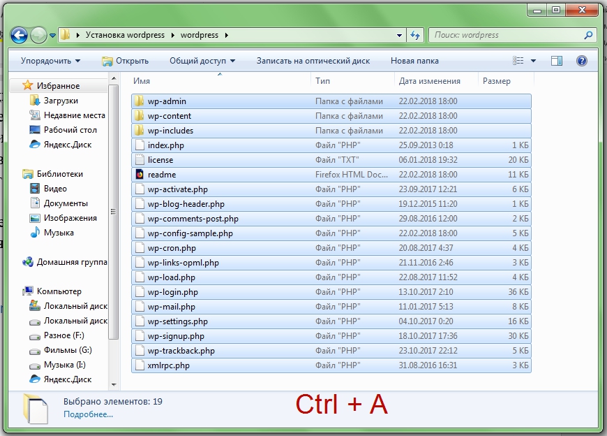Toggle the preview pane icon
The width and height of the screenshot is (607, 436).
557,61
